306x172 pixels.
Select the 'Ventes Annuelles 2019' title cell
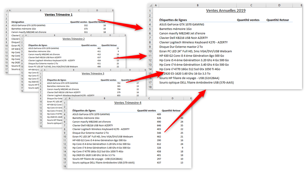click(226, 10)
